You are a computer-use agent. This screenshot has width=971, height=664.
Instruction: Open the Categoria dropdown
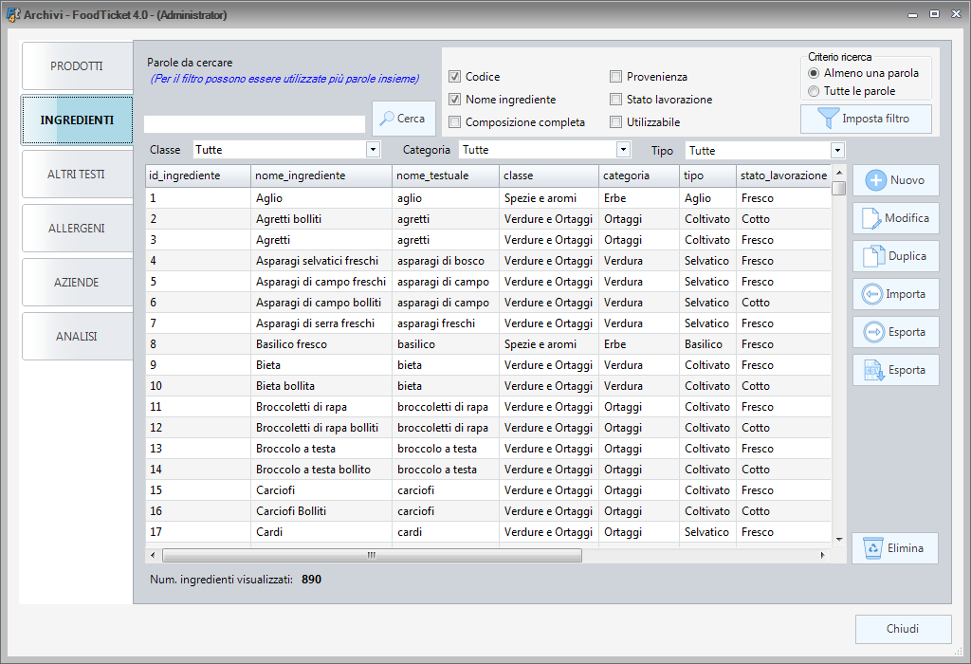[x=623, y=149]
